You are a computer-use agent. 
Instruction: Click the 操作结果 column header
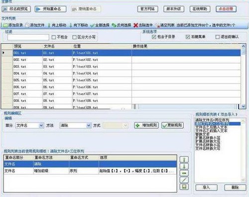pos(186,46)
